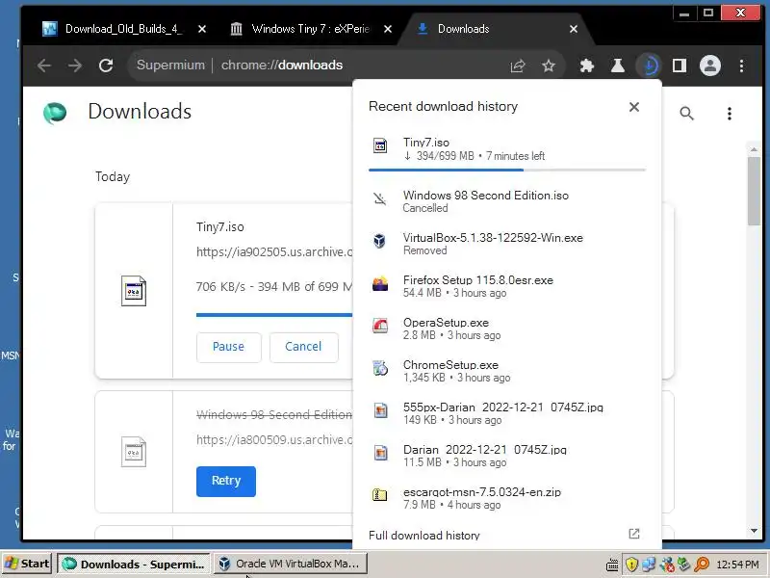Go back with the browser back arrow
The image size is (770, 578).
[43, 66]
